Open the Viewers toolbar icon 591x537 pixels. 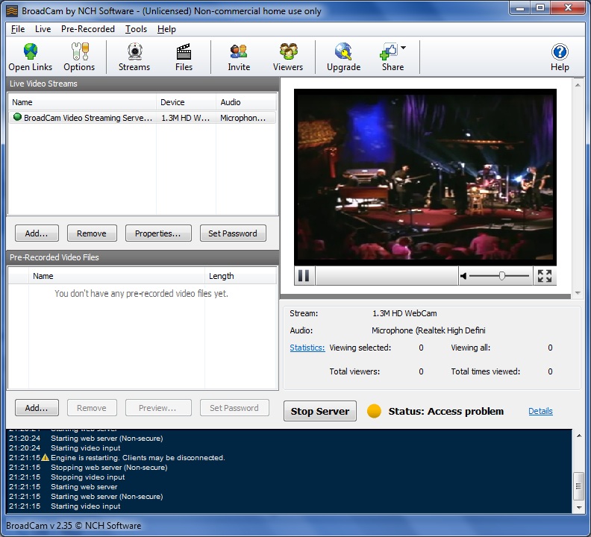coord(288,51)
